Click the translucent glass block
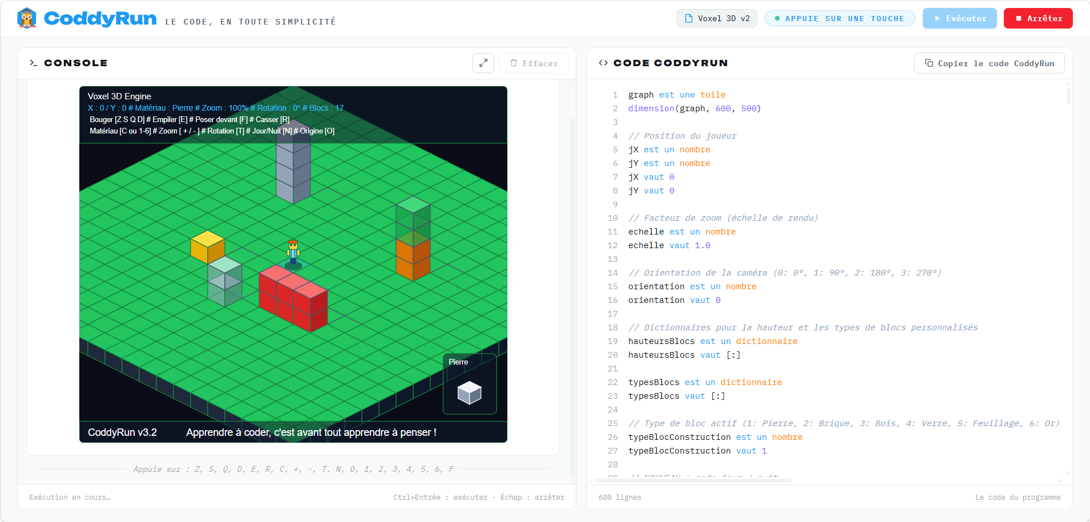1090x522 pixels. [x=225, y=281]
